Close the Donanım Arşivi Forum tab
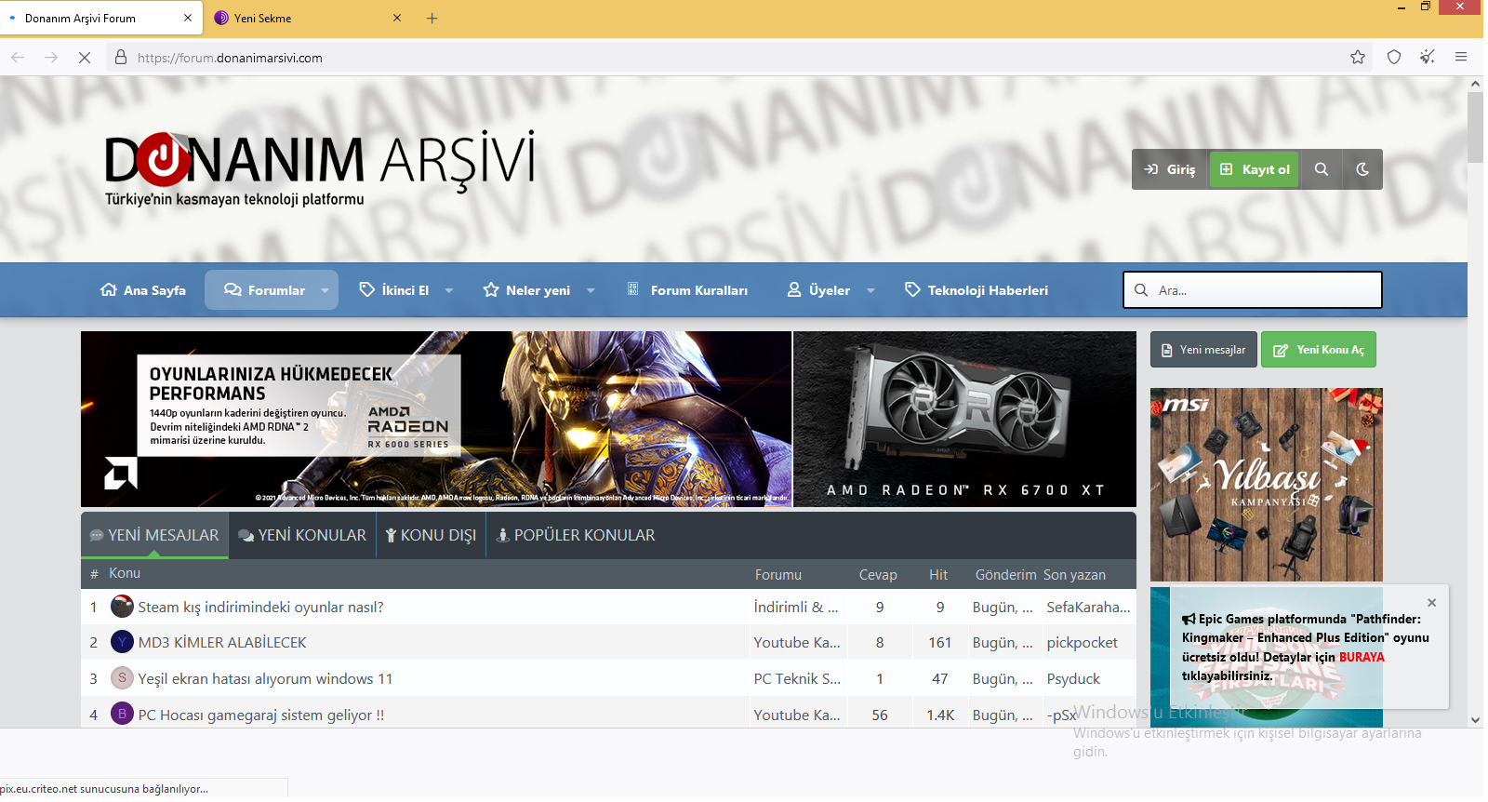Viewport: 1488px width, 802px height. [x=188, y=18]
